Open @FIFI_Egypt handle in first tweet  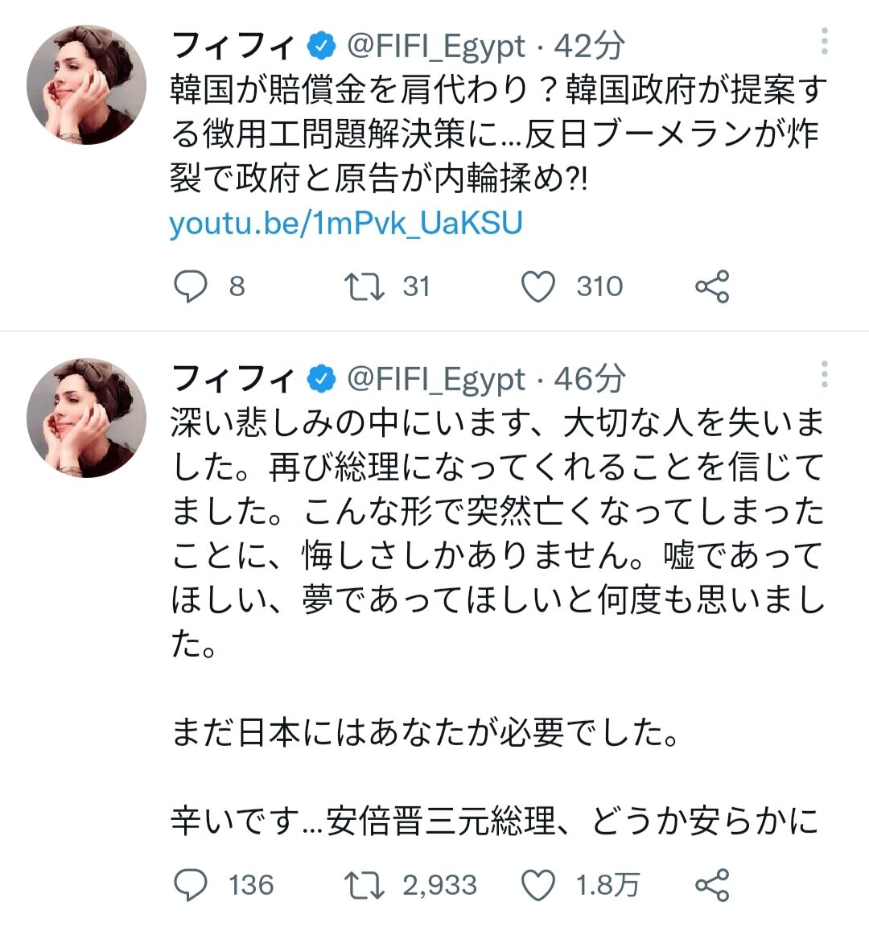tap(436, 47)
